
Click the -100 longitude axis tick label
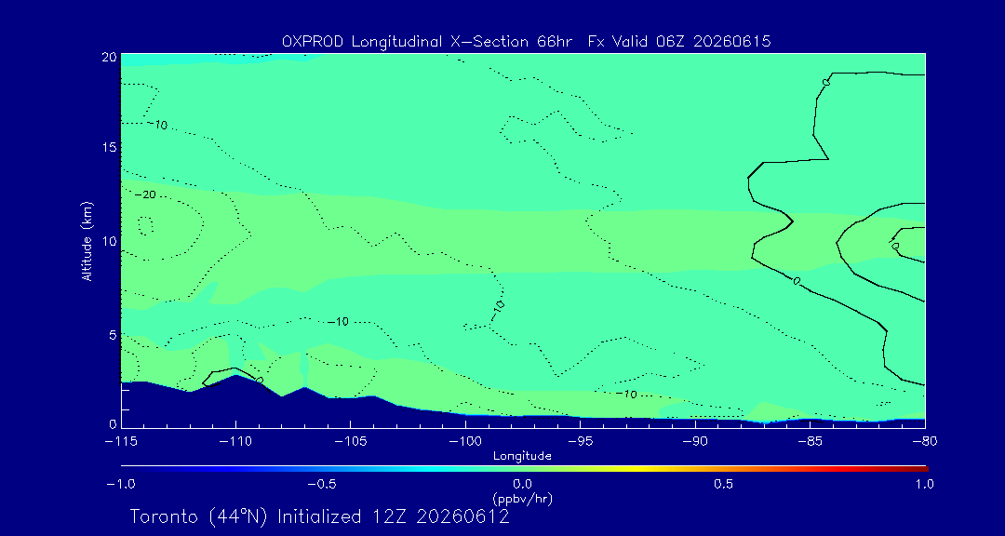click(465, 441)
